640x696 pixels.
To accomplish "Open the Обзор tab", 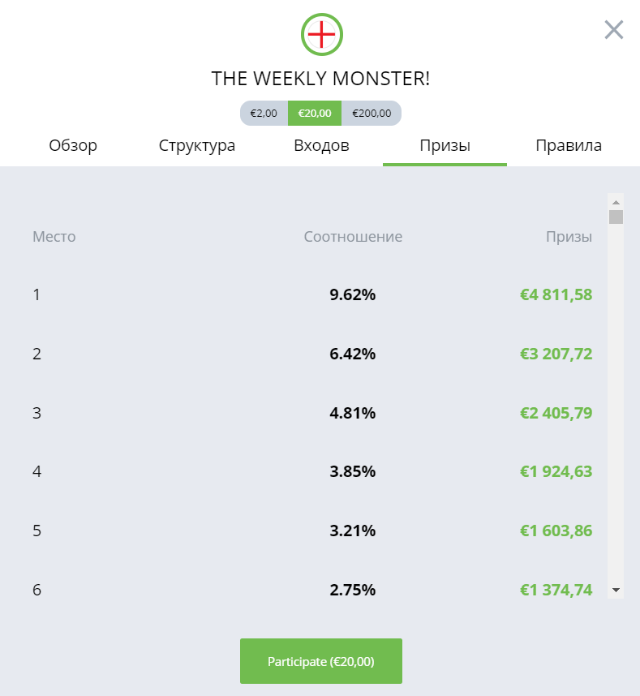I will point(73,145).
